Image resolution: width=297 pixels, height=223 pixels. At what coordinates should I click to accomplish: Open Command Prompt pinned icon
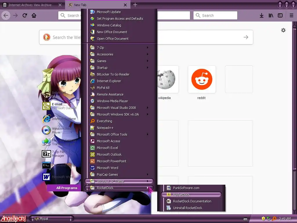coord(46,165)
